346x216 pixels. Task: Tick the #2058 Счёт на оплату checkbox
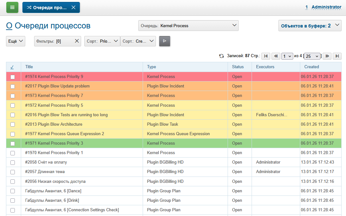(13, 162)
